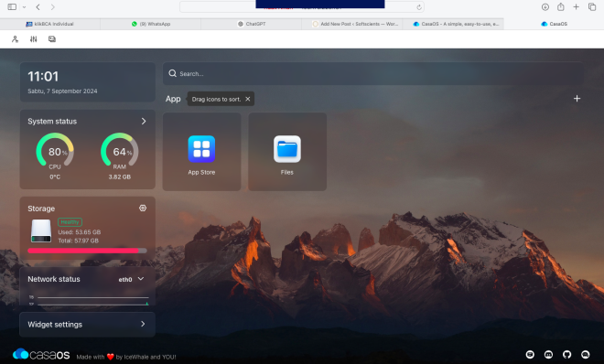The image size is (604, 364).
Task: Click the 'Used: 53.65 GB' text
Action: (x=80, y=232)
